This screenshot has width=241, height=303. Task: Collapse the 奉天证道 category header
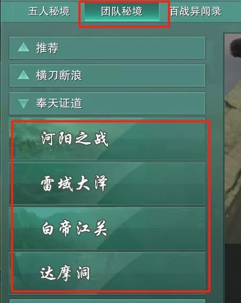pyautogui.click(x=107, y=103)
